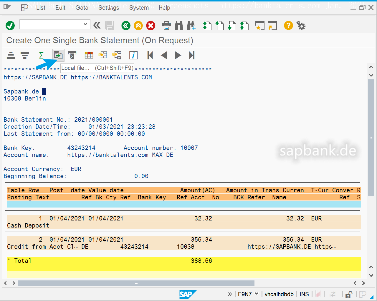Go to Last Page icon
The image size is (377, 301).
click(x=244, y=26)
